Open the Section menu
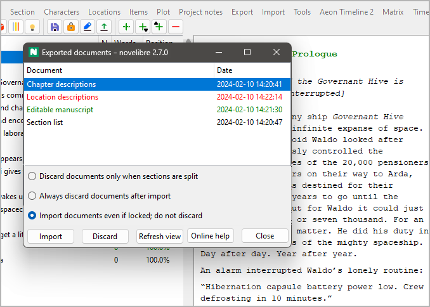 [22, 12]
